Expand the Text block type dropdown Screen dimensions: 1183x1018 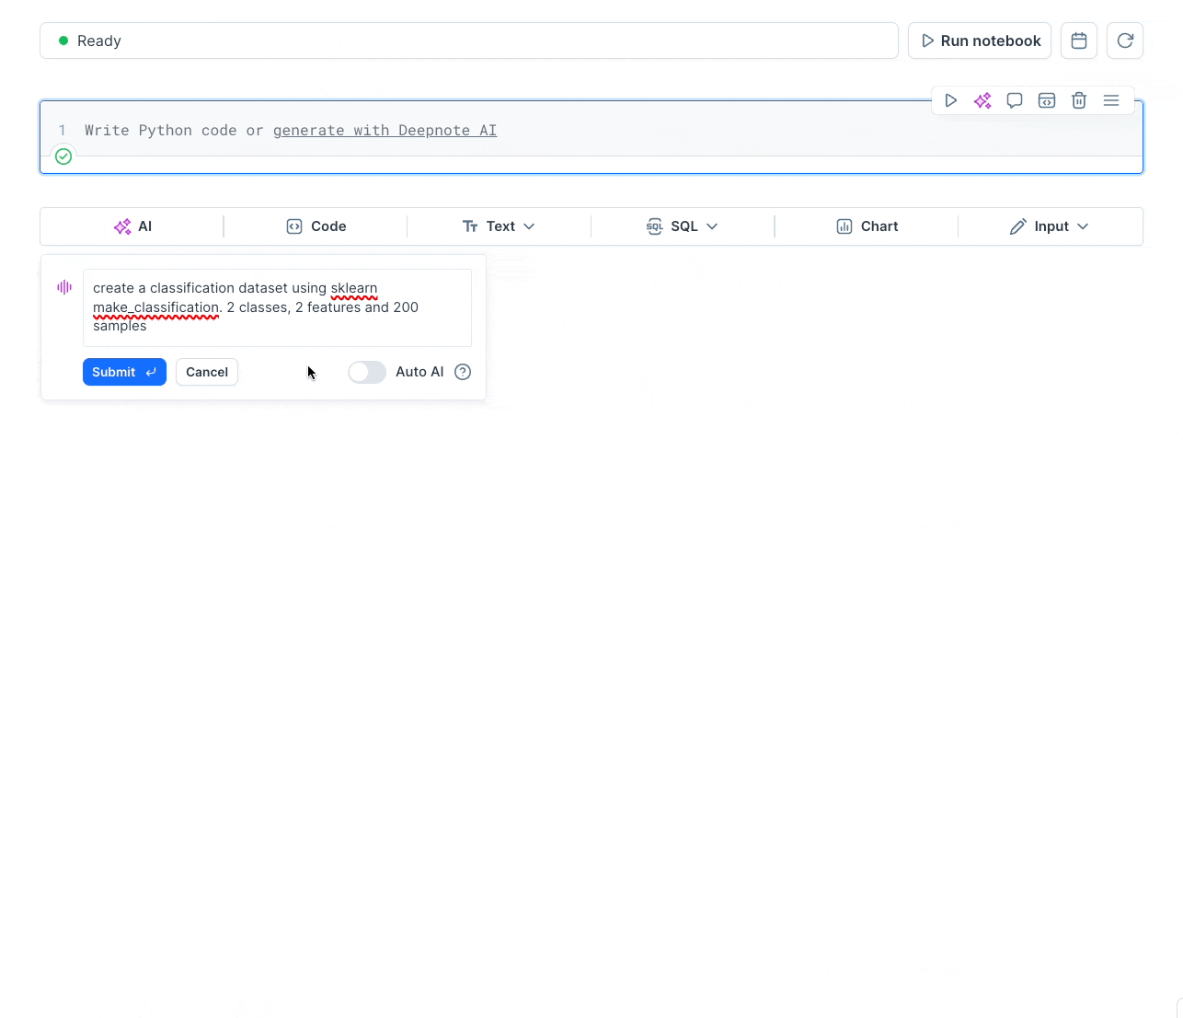click(x=499, y=226)
